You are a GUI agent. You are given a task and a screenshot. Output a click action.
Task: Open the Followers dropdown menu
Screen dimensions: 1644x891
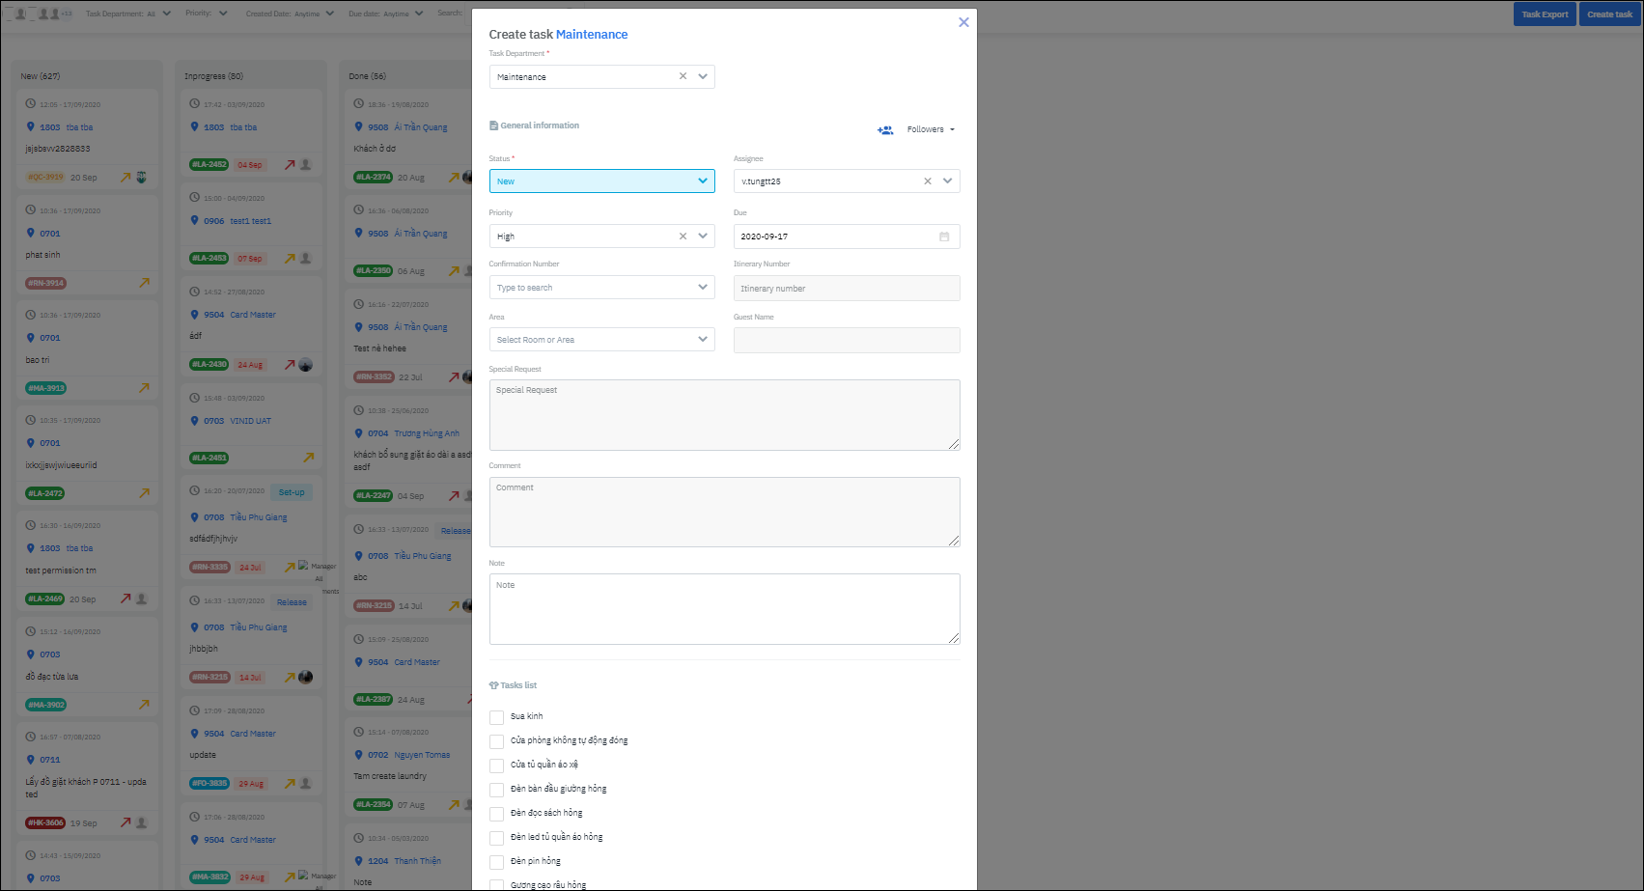tap(931, 129)
